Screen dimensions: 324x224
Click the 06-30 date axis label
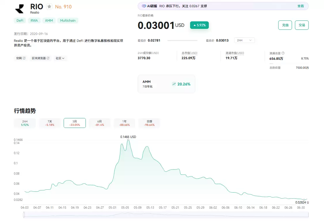pos(301,208)
